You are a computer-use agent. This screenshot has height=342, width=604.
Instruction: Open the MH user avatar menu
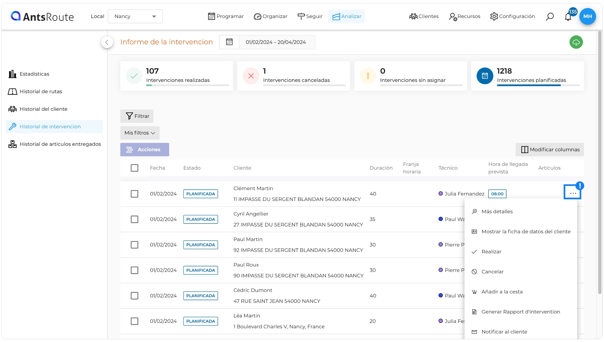(x=587, y=16)
